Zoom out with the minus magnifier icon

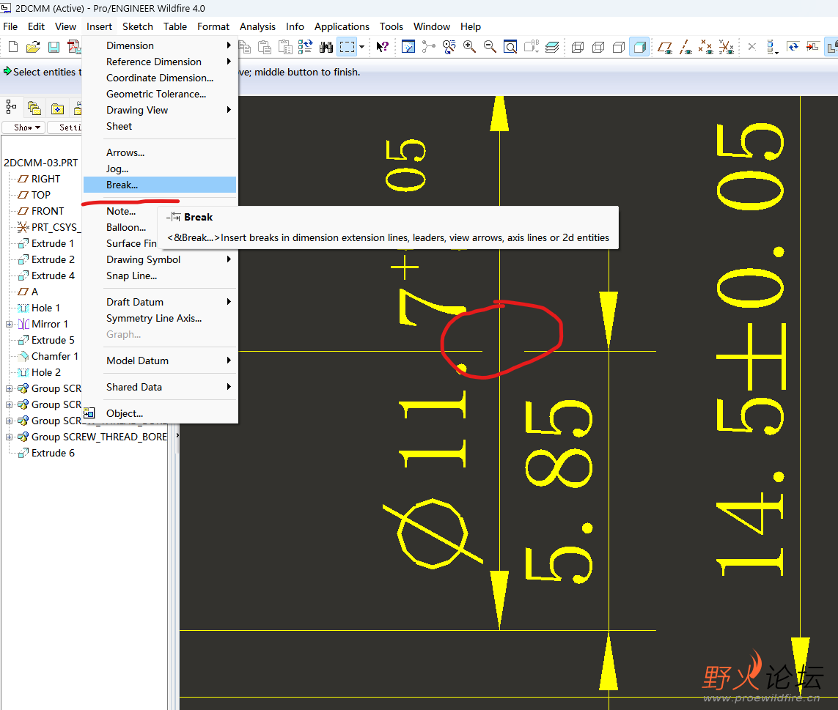[x=490, y=47]
